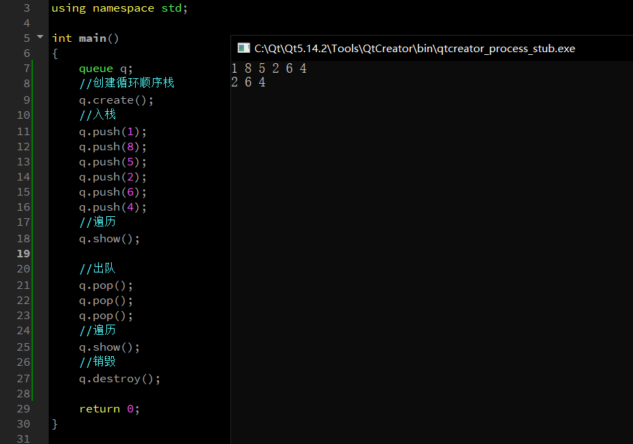Click 'q.pop();' on line 22

(x=106, y=301)
